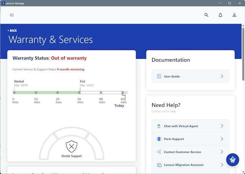Click the 'Mar. 2022' end date

point(87,85)
